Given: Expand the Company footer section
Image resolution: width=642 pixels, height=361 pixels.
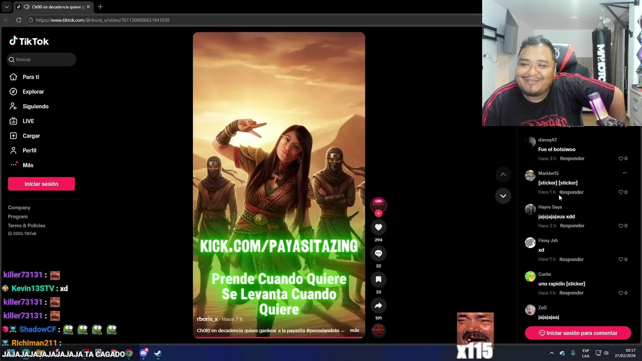Looking at the screenshot, I should (x=19, y=208).
